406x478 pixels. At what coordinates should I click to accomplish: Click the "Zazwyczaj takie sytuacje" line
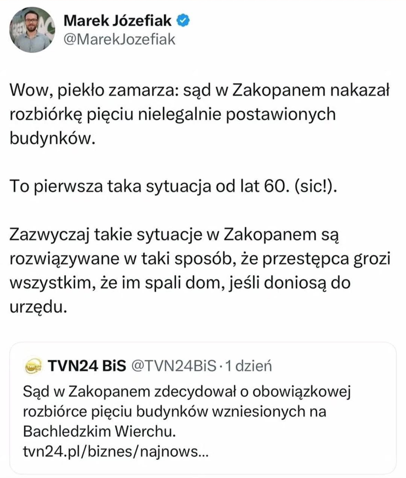pyautogui.click(x=175, y=234)
